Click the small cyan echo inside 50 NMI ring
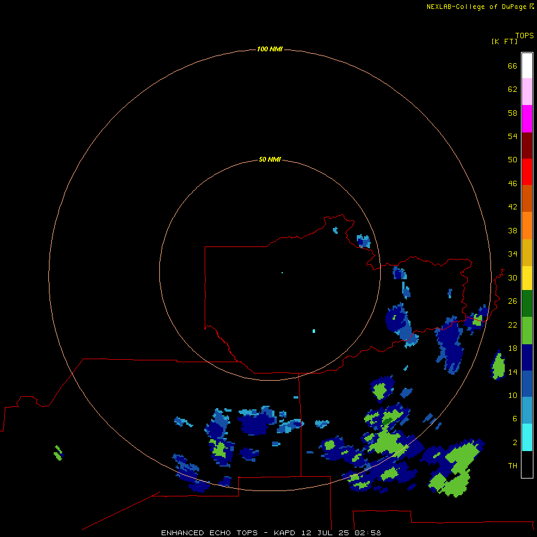This screenshot has height=537, width=537. 314,331
